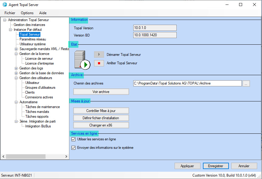The image size is (262, 179).
Task: Click the Agent Topal Server title bar icon
Action: [5, 5]
